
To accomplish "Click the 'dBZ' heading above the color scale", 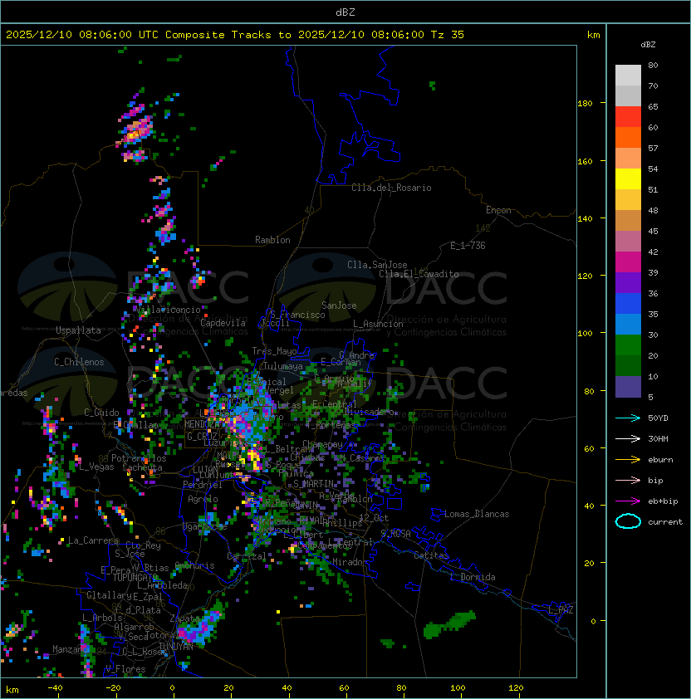I will point(648,45).
